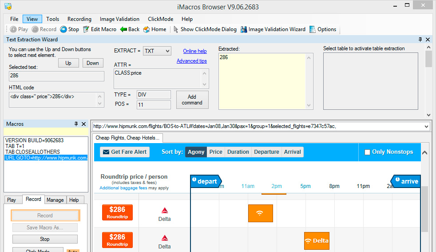Open the Tools menu
436x252 pixels.
pyautogui.click(x=52, y=19)
